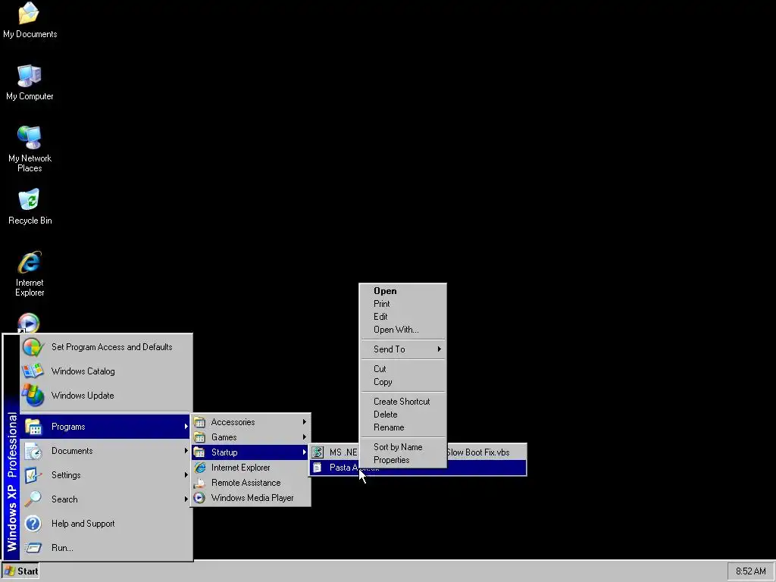Click the 8:52 AM taskbar clock
The height and width of the screenshot is (582, 776).
(751, 571)
